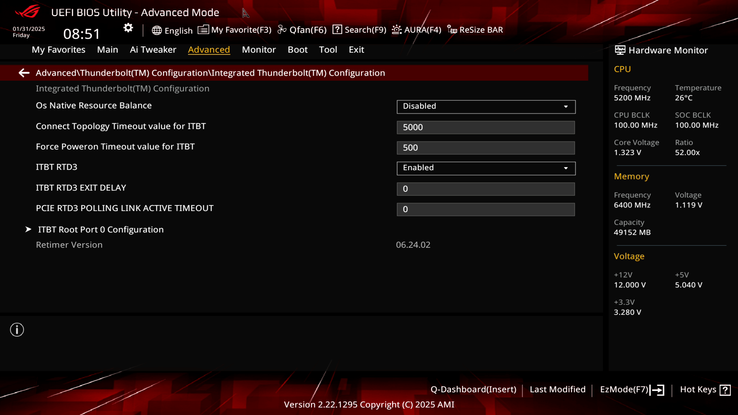
Task: Switch to EzMode(F7)
Action: coord(632,390)
